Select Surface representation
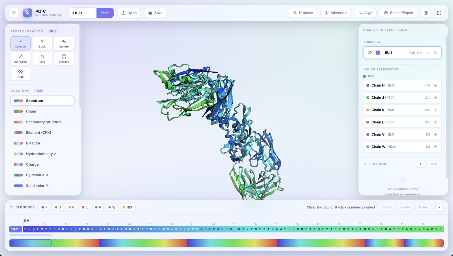 click(x=64, y=58)
